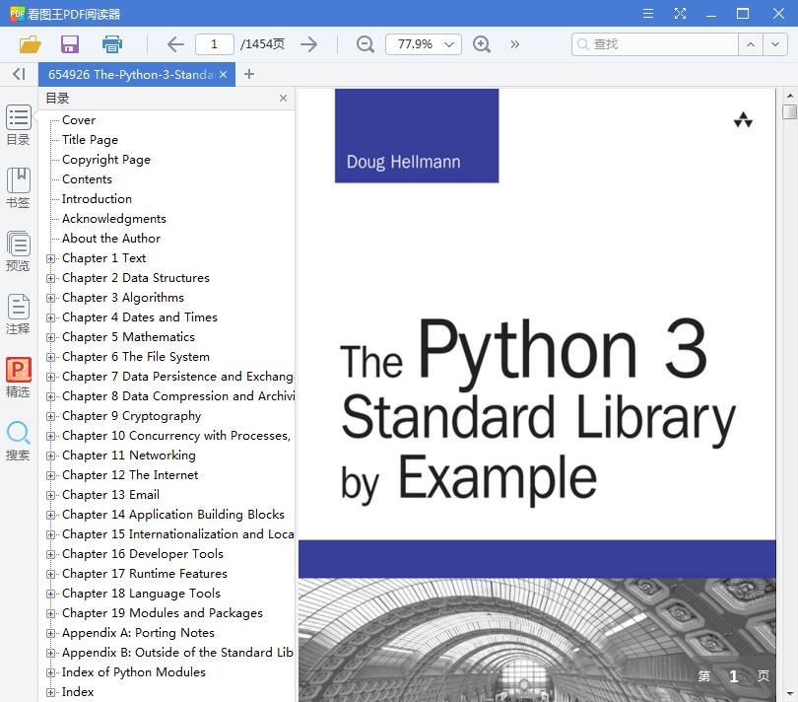Image resolution: width=798 pixels, height=702 pixels.
Task: Open the hamburger menu at top right
Action: pyautogui.click(x=648, y=14)
